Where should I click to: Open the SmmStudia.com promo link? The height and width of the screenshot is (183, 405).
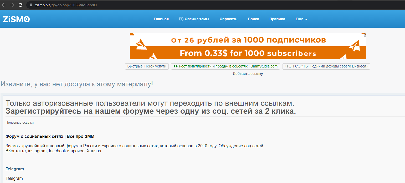point(225,66)
